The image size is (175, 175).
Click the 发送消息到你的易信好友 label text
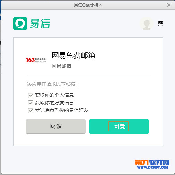(x=62, y=110)
